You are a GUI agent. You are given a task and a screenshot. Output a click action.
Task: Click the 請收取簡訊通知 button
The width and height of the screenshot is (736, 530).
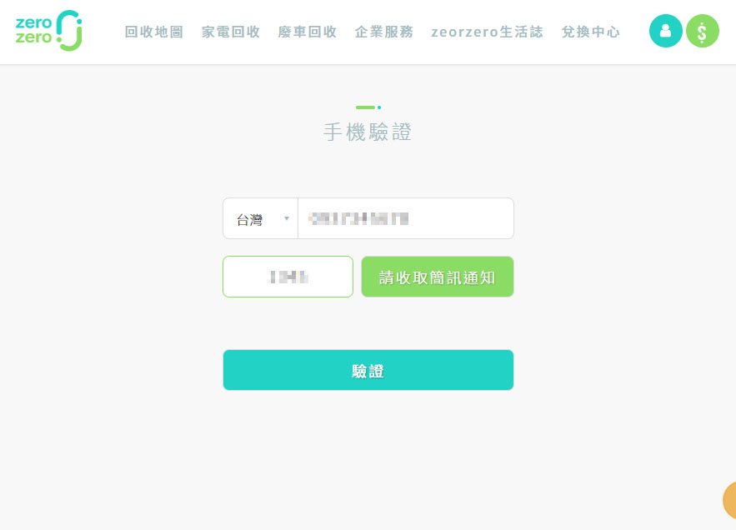click(x=438, y=277)
